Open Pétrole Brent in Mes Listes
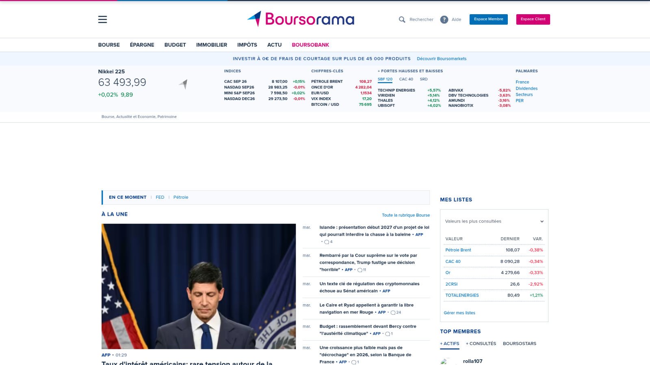The height and width of the screenshot is (365, 650). click(x=458, y=250)
